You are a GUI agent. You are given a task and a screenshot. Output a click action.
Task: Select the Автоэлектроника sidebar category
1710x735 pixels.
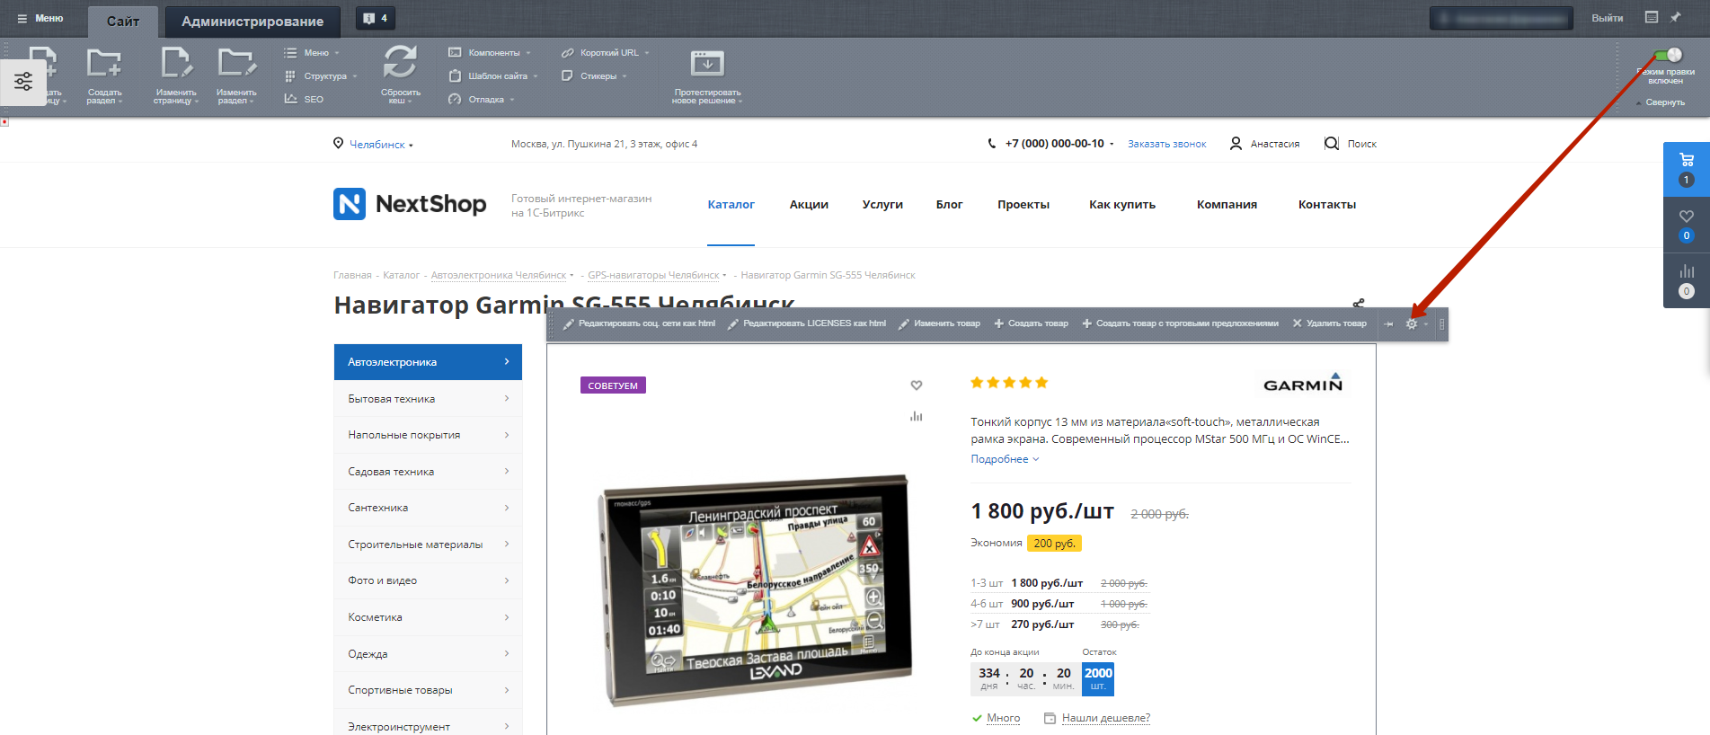pyautogui.click(x=428, y=362)
